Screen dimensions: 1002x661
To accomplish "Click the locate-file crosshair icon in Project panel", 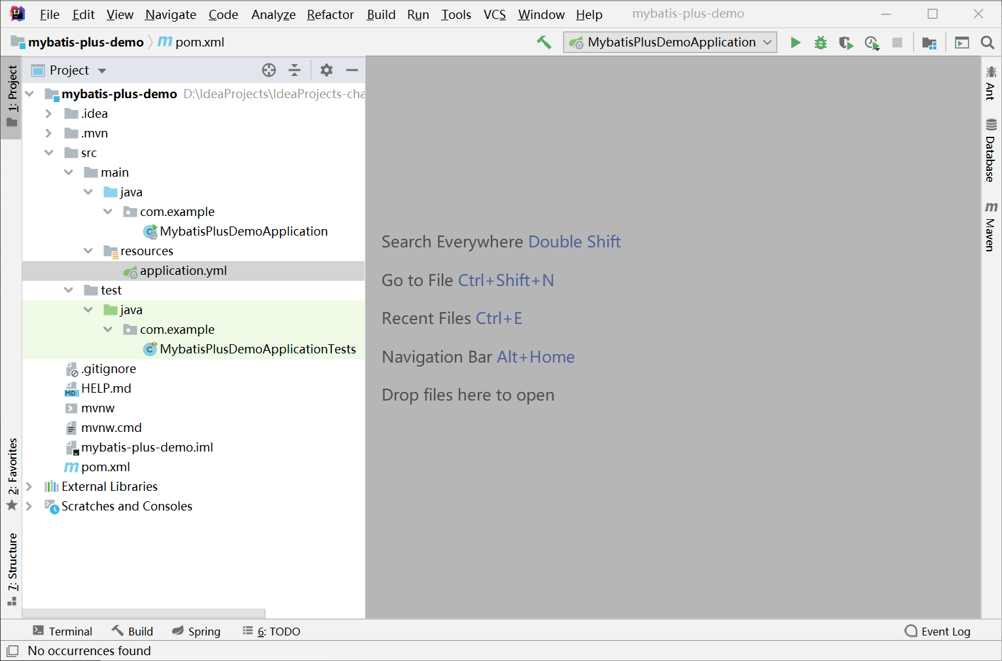I will 269,70.
